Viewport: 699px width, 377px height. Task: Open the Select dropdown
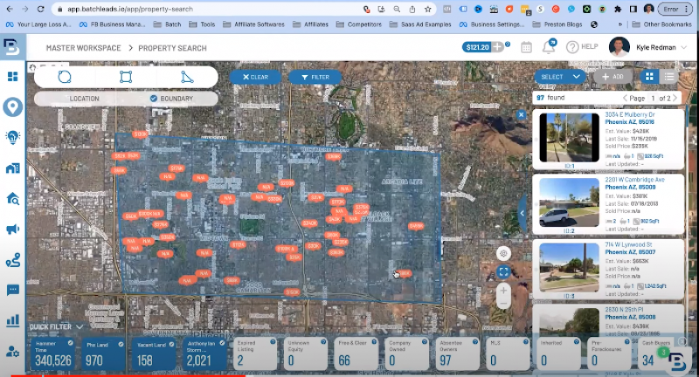coord(559,77)
